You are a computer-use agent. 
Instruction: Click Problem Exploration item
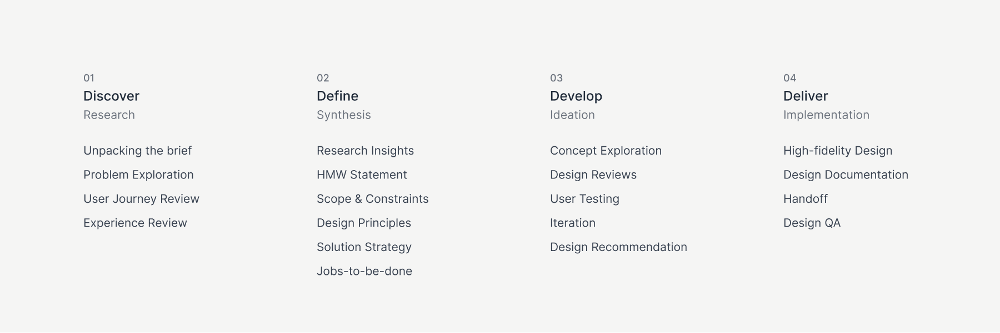(x=138, y=175)
